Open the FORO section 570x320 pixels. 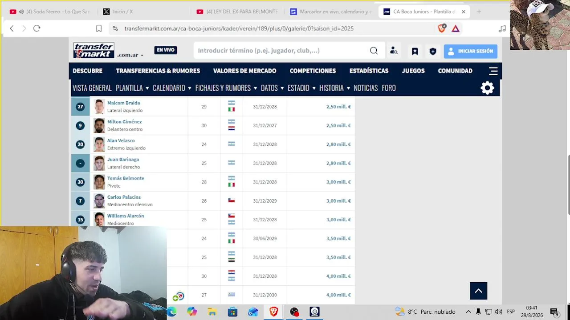pyautogui.click(x=389, y=88)
